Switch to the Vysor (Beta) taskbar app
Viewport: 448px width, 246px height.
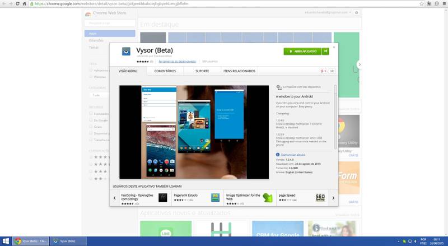(x=68, y=241)
